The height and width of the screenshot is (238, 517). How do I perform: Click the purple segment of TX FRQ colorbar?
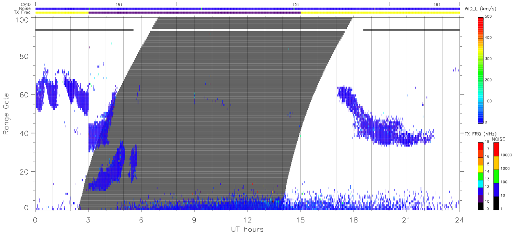click(481, 198)
